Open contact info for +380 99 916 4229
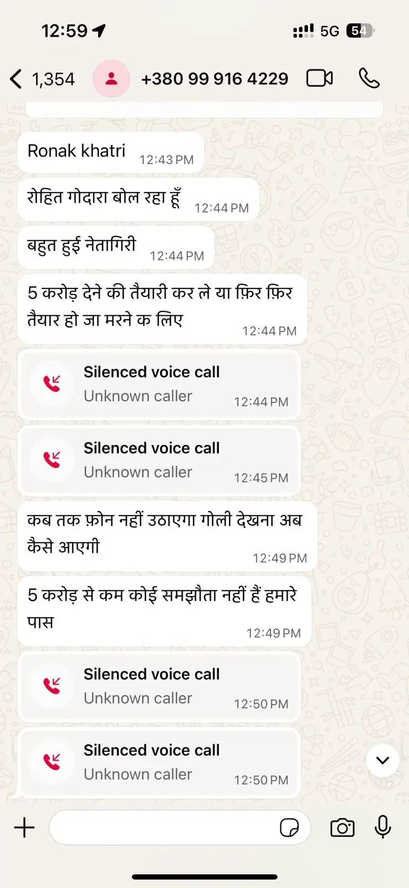 click(214, 79)
